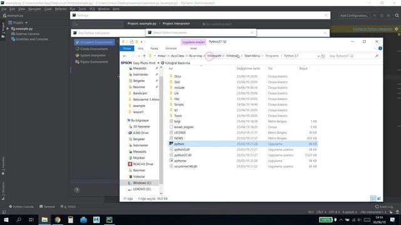Expand the address bar history dropdown
Screen dimensions: 401x225
tap(318, 56)
